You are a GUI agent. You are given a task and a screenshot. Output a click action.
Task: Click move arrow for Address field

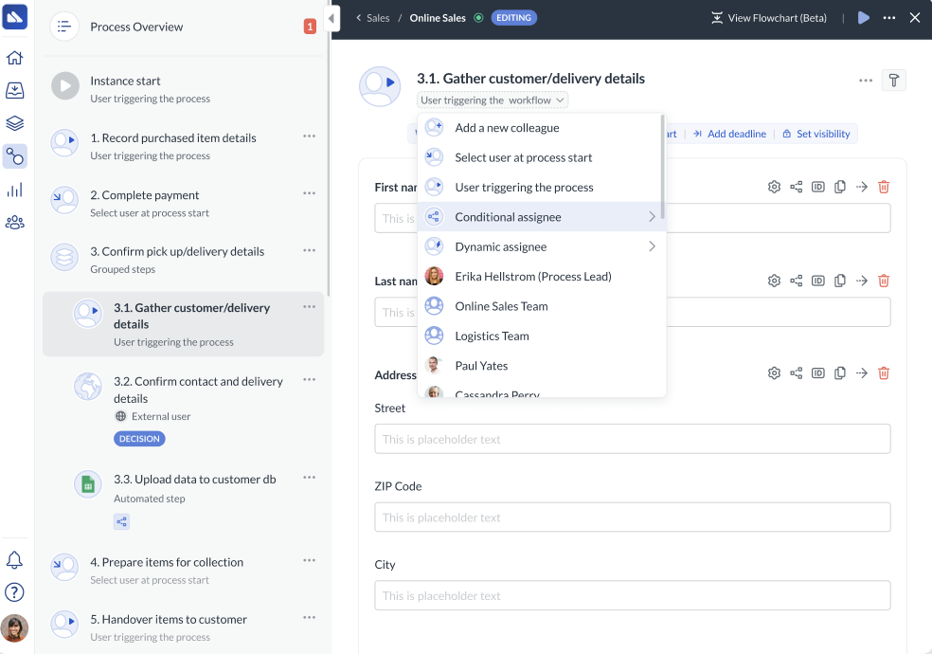[862, 372]
